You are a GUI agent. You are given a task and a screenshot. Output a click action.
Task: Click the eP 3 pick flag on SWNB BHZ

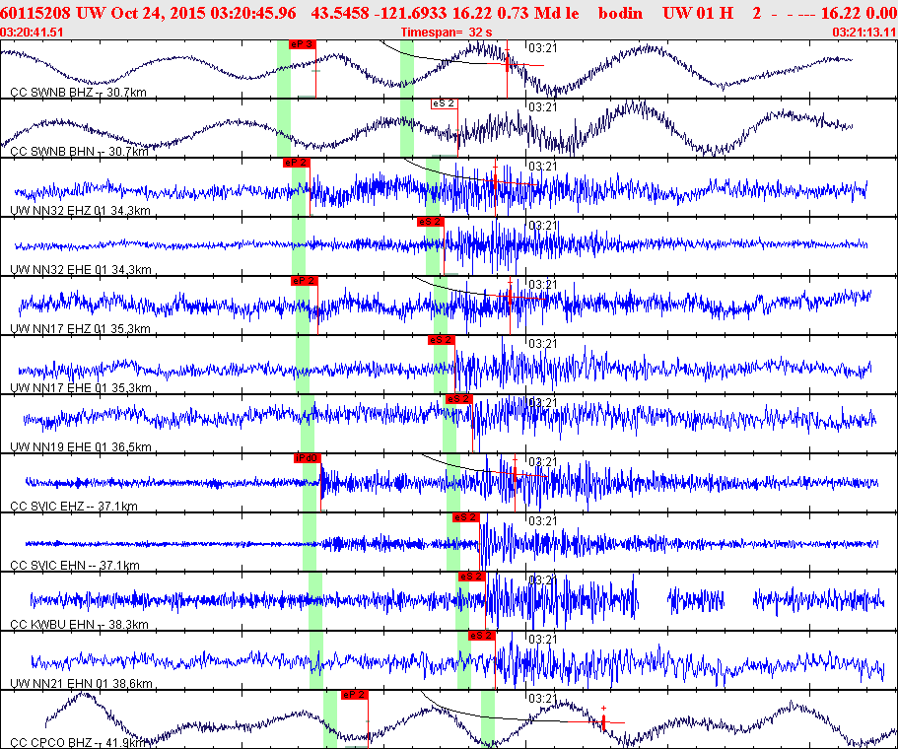[x=302, y=44]
